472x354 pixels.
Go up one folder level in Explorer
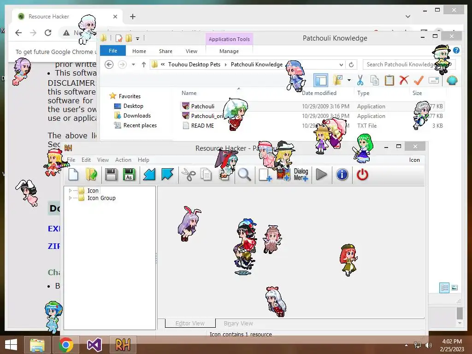[144, 65]
